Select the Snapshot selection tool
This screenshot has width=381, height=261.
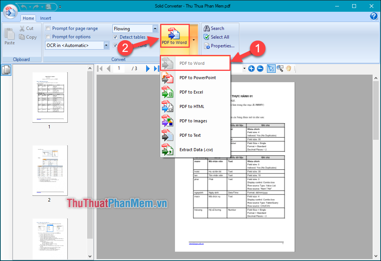(x=280, y=69)
